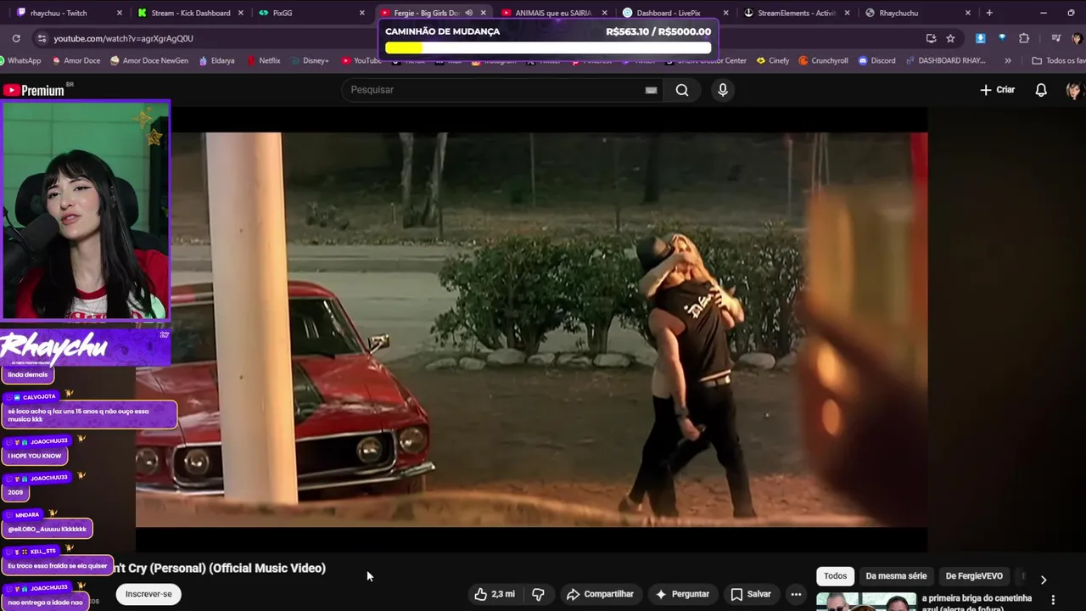Open the Eldarya bookmark

pos(216,60)
